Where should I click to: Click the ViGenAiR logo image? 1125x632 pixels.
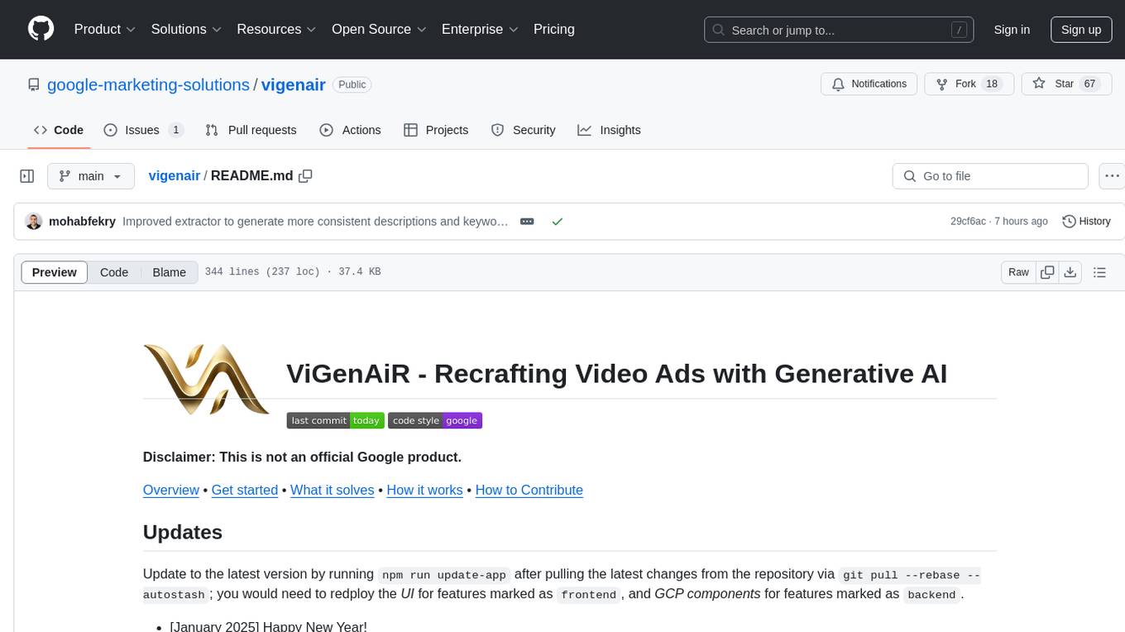coord(206,379)
